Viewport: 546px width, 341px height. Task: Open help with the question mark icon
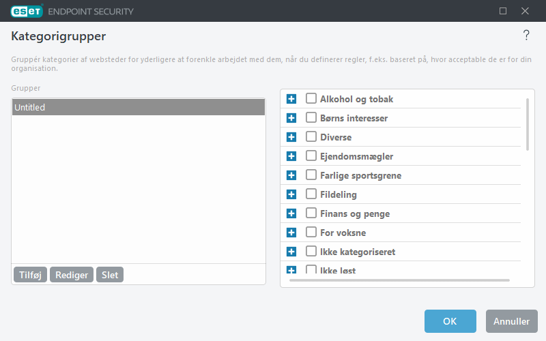coord(526,35)
